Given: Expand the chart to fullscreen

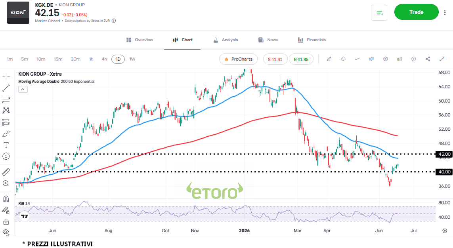Looking at the screenshot, I should (442, 59).
